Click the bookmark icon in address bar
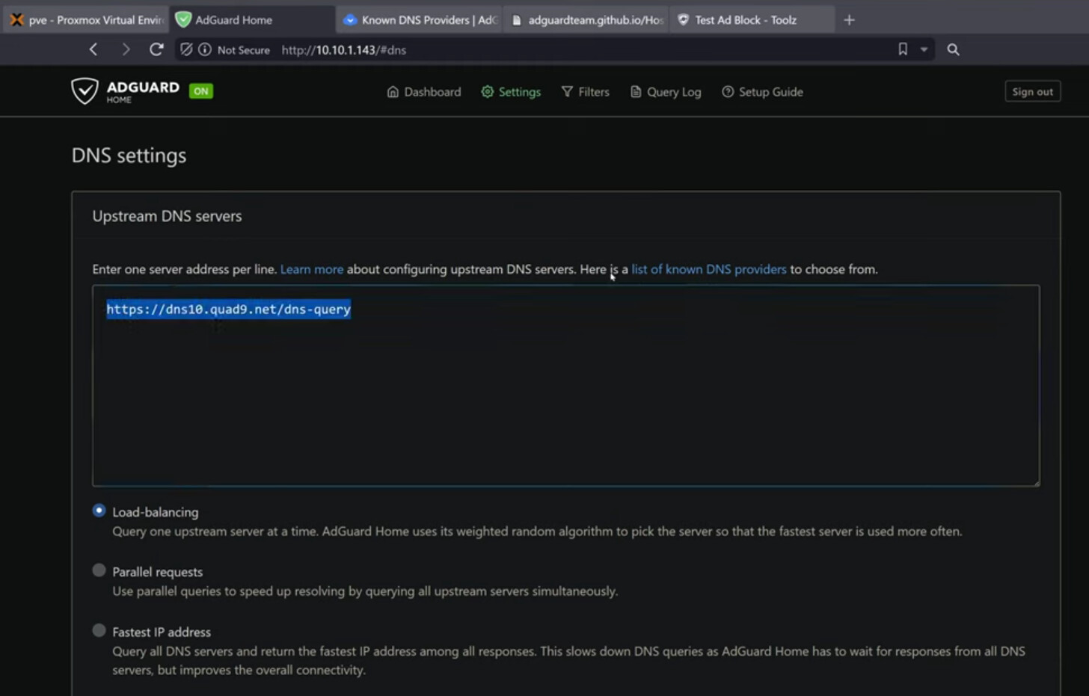 [903, 49]
